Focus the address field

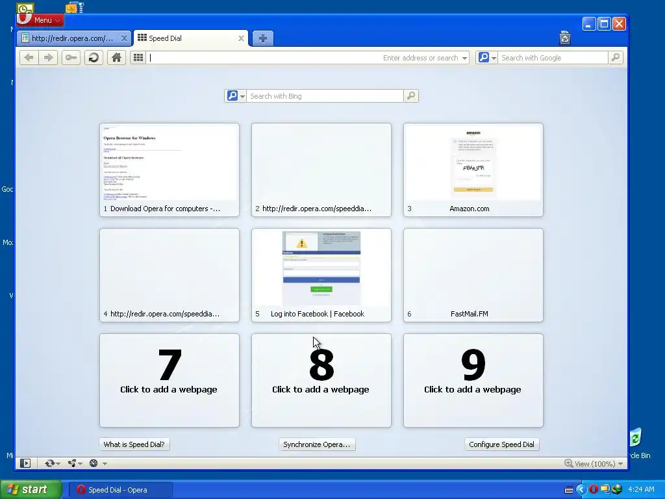tap(303, 58)
